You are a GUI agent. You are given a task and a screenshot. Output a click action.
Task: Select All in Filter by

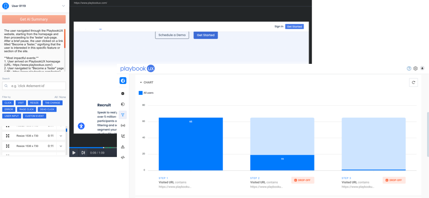point(56,97)
